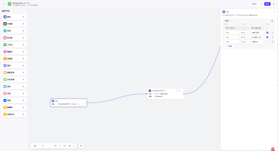Uncheck required box for files row

(x=267, y=33)
